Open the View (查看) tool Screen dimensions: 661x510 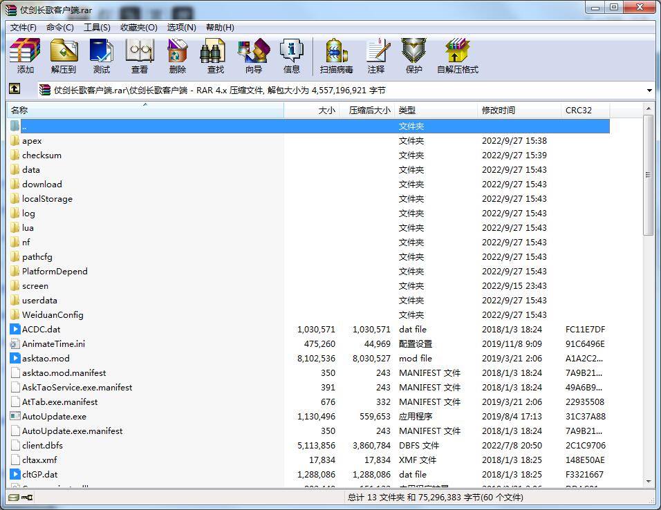140,55
